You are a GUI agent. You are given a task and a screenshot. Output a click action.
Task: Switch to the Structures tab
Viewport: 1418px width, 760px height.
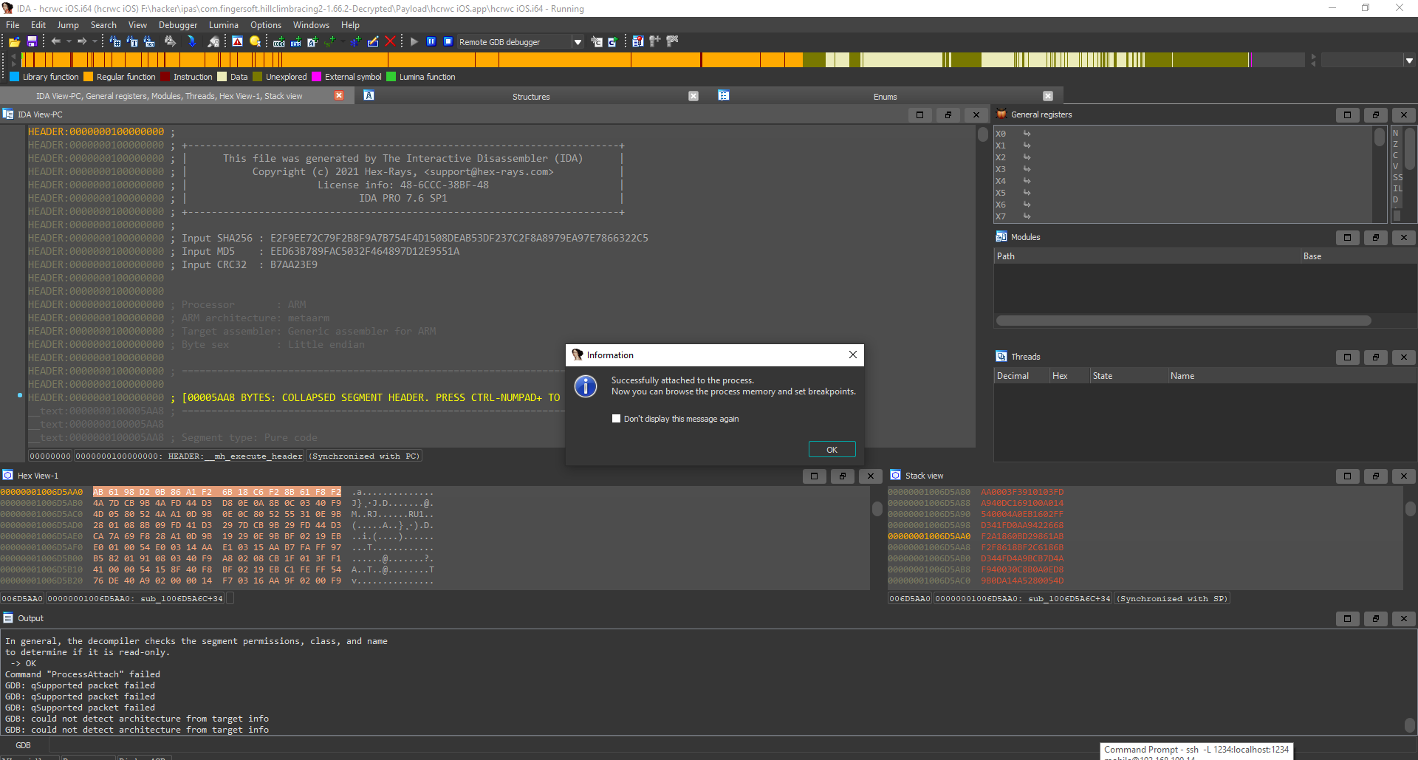click(531, 97)
